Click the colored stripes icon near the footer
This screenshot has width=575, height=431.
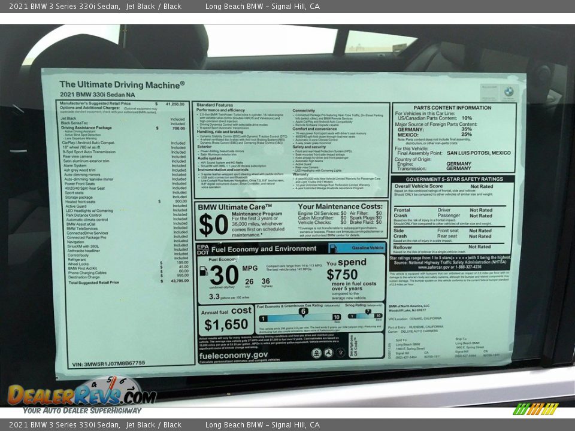[x=535, y=409]
